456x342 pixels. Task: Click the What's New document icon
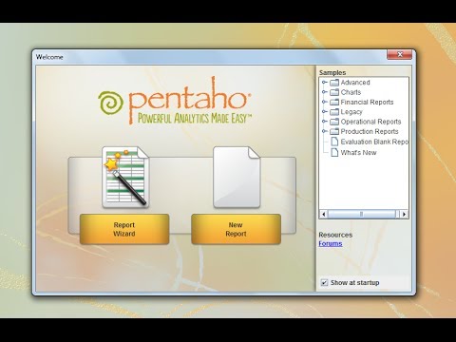coord(334,152)
